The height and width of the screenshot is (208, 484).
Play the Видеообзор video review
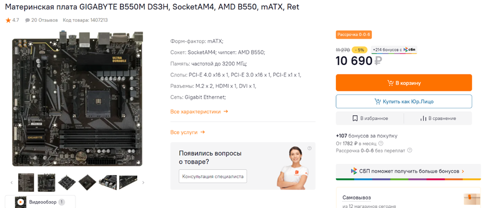(x=20, y=202)
